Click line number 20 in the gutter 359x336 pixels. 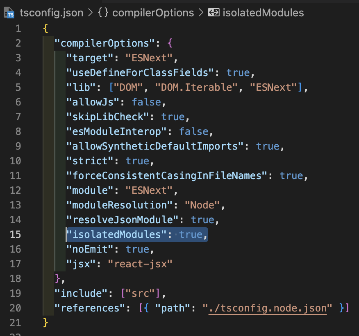(x=15, y=308)
